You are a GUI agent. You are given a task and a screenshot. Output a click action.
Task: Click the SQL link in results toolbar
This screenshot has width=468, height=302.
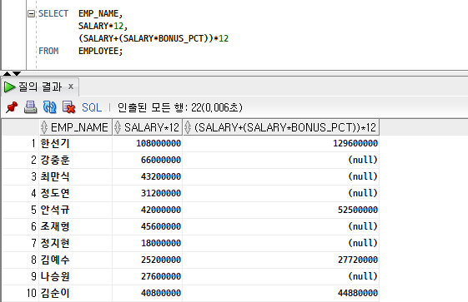click(x=92, y=107)
